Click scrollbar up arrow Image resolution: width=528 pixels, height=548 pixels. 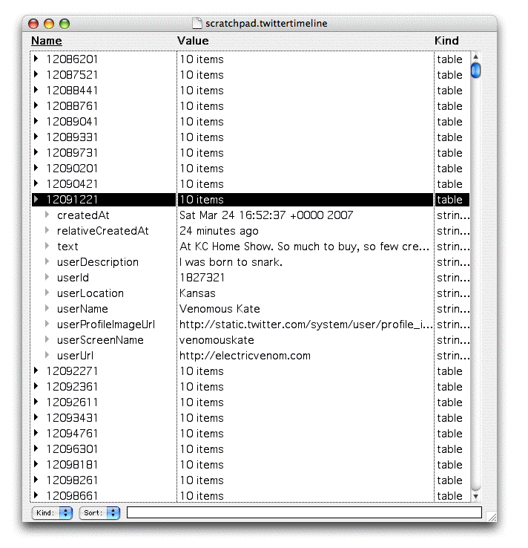[475, 56]
